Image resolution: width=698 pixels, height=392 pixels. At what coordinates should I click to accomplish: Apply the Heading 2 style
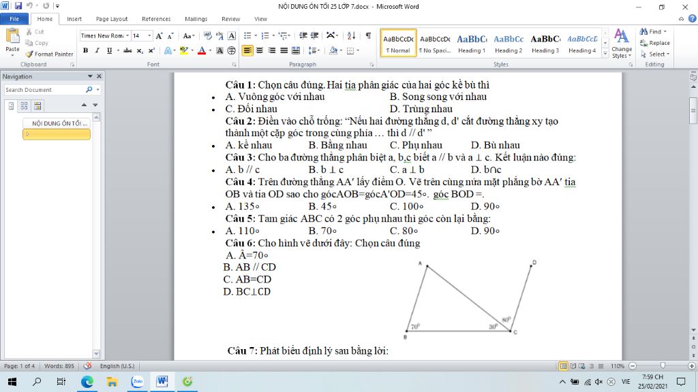(x=509, y=43)
